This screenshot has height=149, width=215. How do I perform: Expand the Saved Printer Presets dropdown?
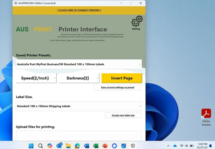pos(79,64)
